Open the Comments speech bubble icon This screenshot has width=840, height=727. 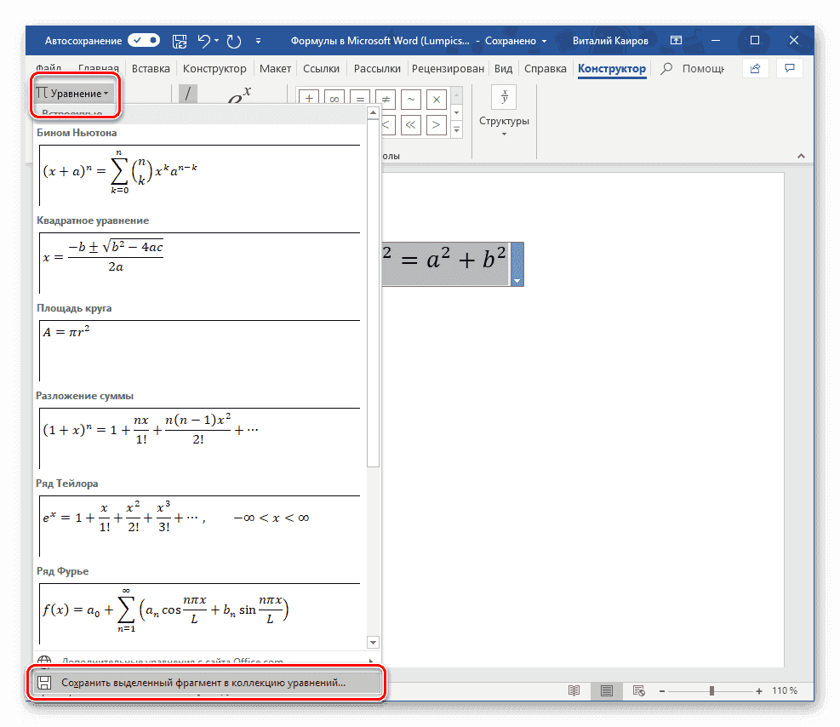coord(791,68)
